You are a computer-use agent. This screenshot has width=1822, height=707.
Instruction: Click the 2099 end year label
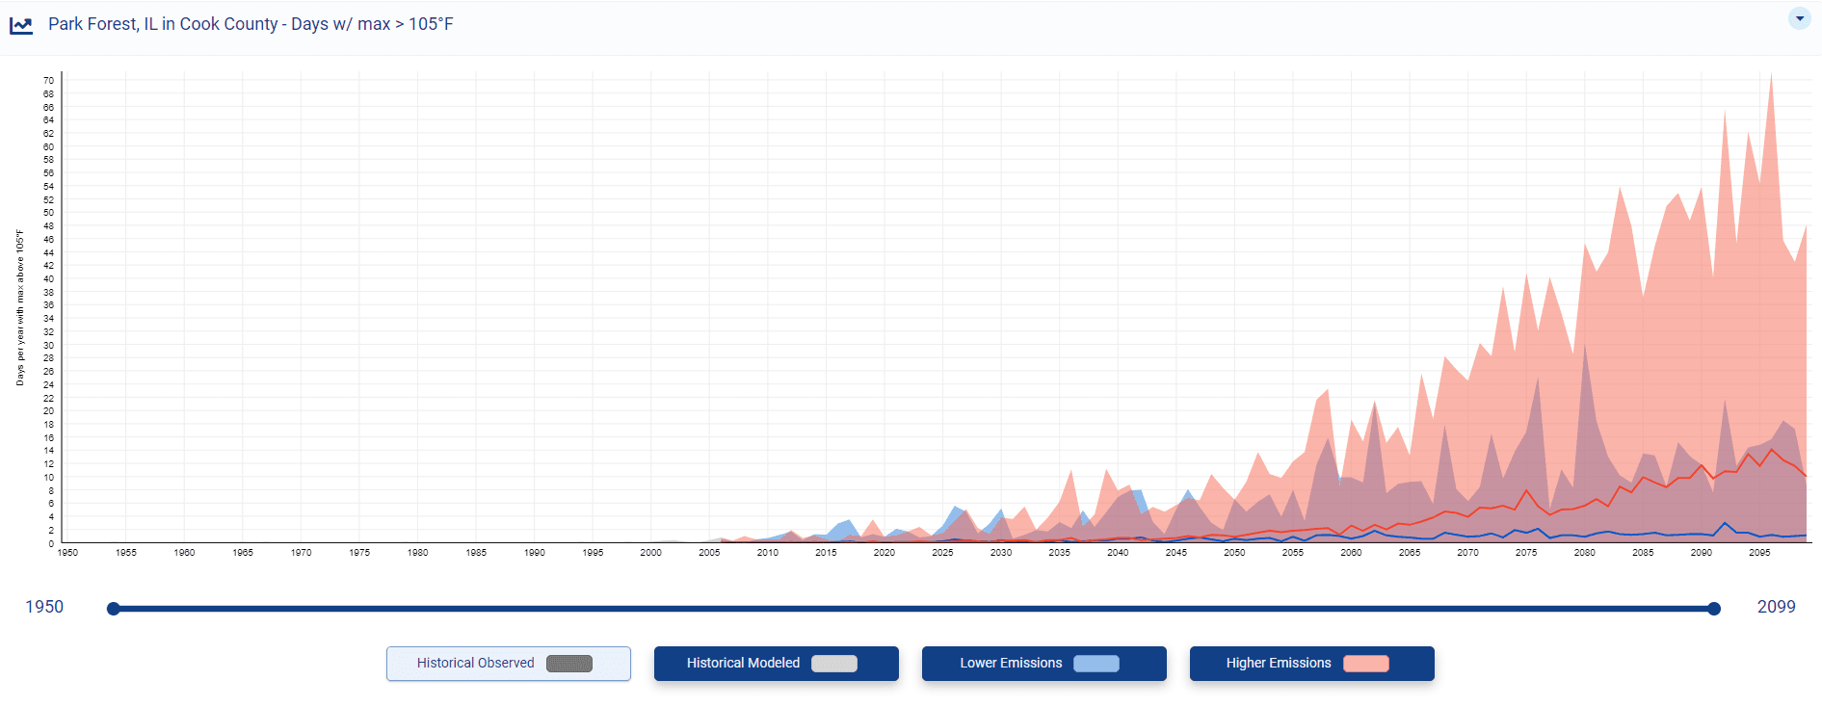(x=1776, y=607)
